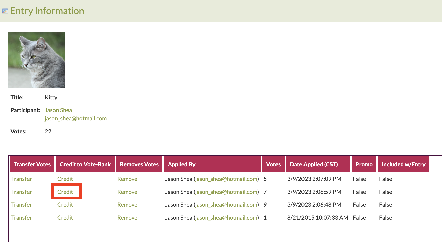Click Credit in the 2:06:59 PM row
This screenshot has width=442, height=242.
(x=65, y=192)
